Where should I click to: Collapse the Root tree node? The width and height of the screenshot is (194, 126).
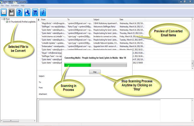2,19
